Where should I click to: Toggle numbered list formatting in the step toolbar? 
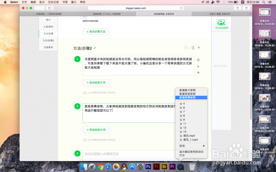point(186,47)
